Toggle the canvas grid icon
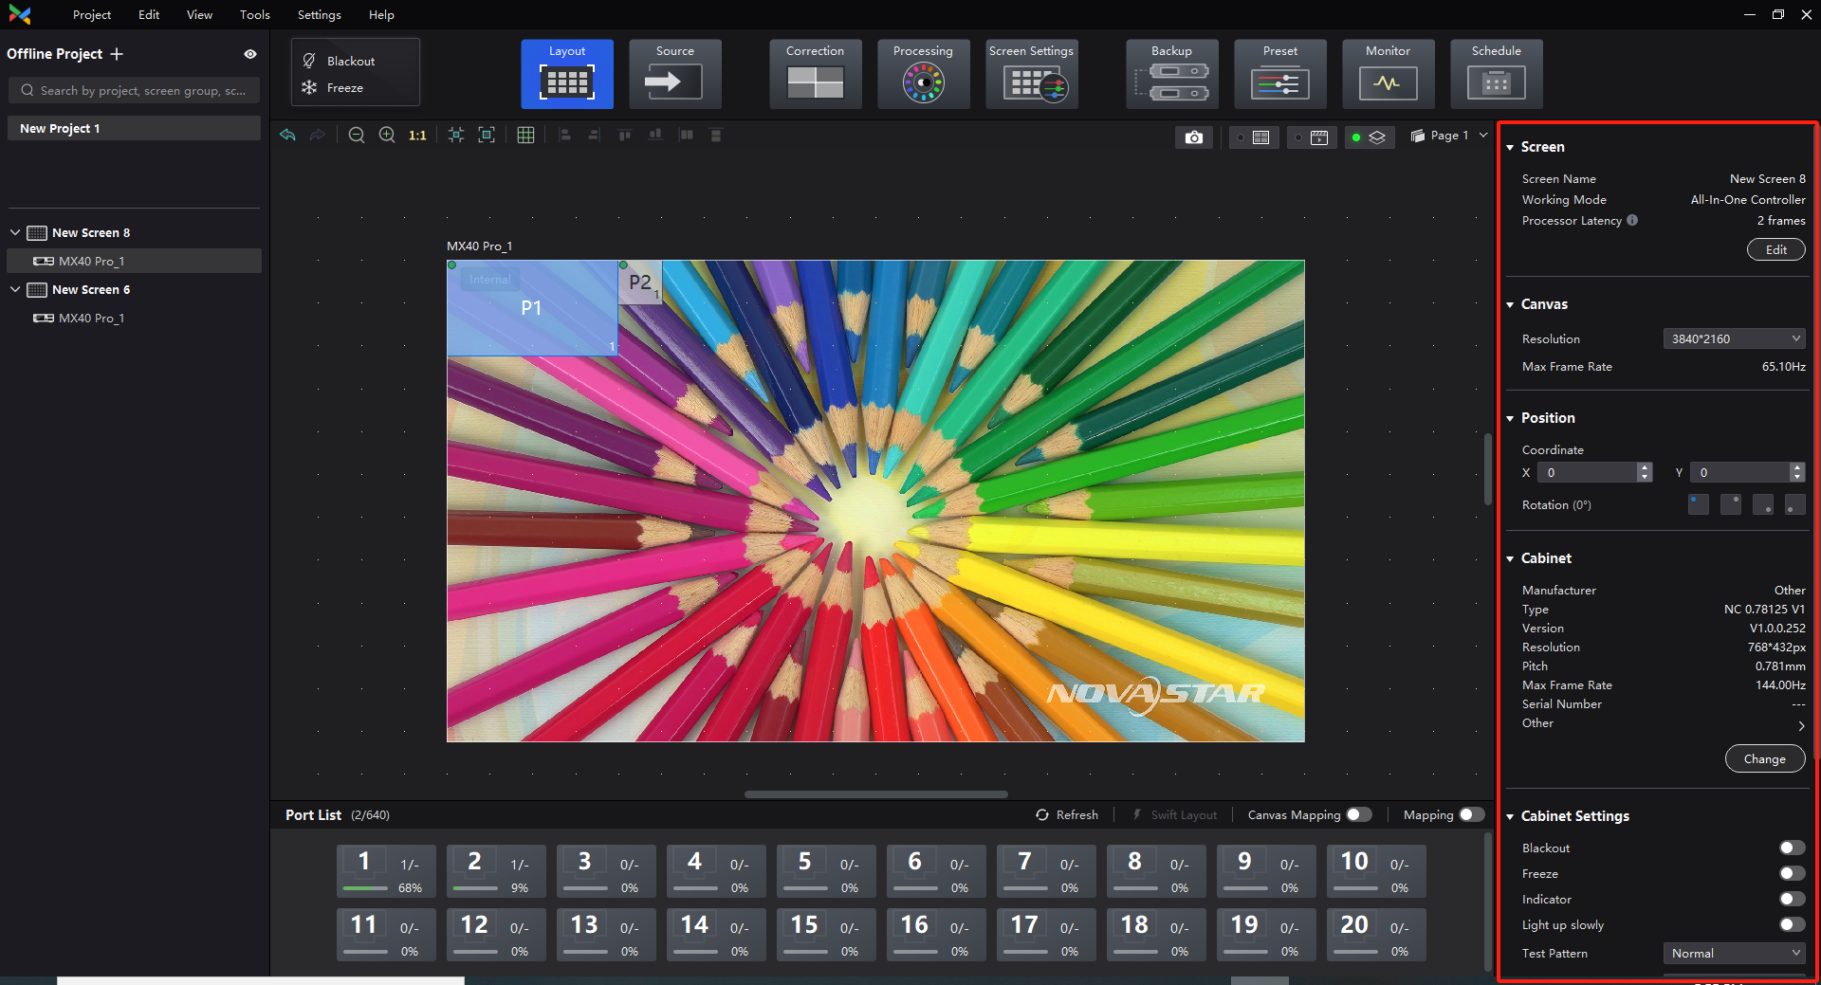1821x985 pixels. (525, 136)
